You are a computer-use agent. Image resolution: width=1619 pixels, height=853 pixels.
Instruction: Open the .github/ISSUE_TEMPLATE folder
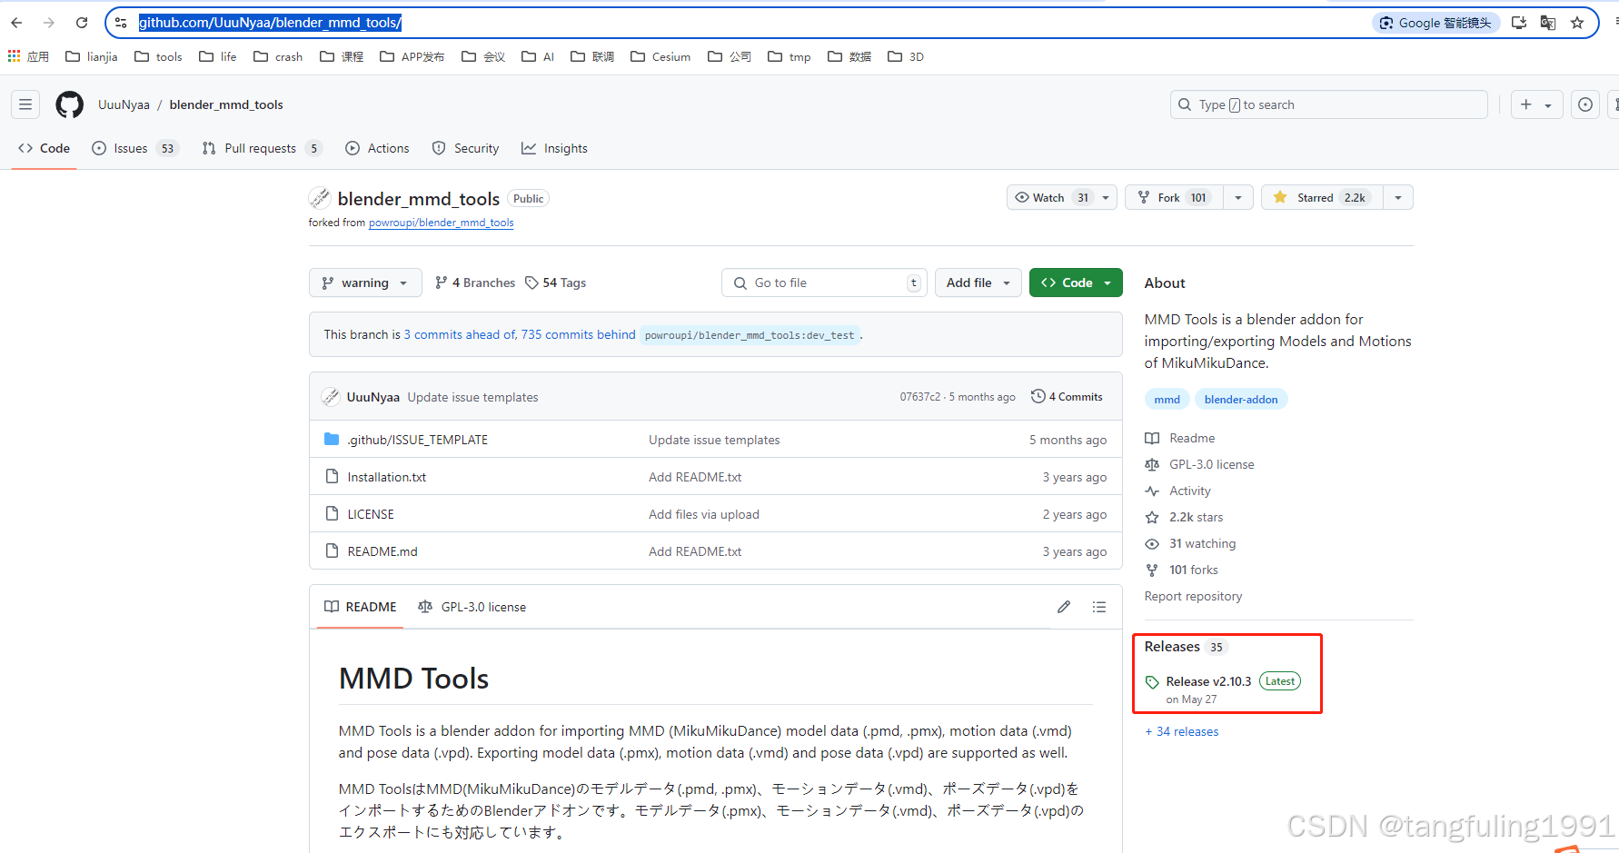click(418, 440)
